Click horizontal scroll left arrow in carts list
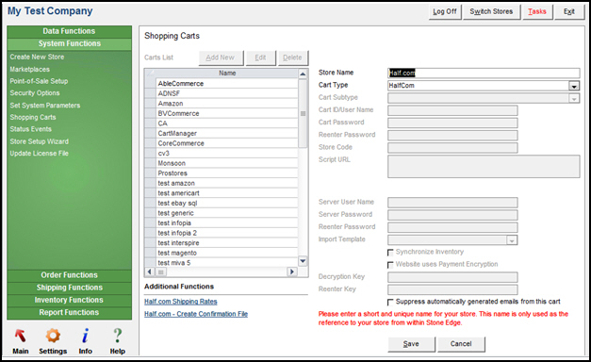This screenshot has height=362, width=591. click(150, 271)
